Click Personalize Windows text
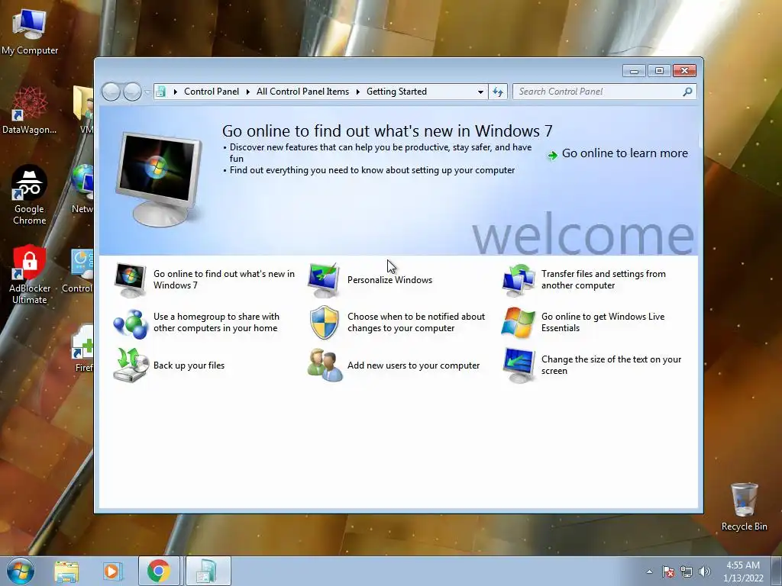The image size is (782, 586). (x=389, y=280)
